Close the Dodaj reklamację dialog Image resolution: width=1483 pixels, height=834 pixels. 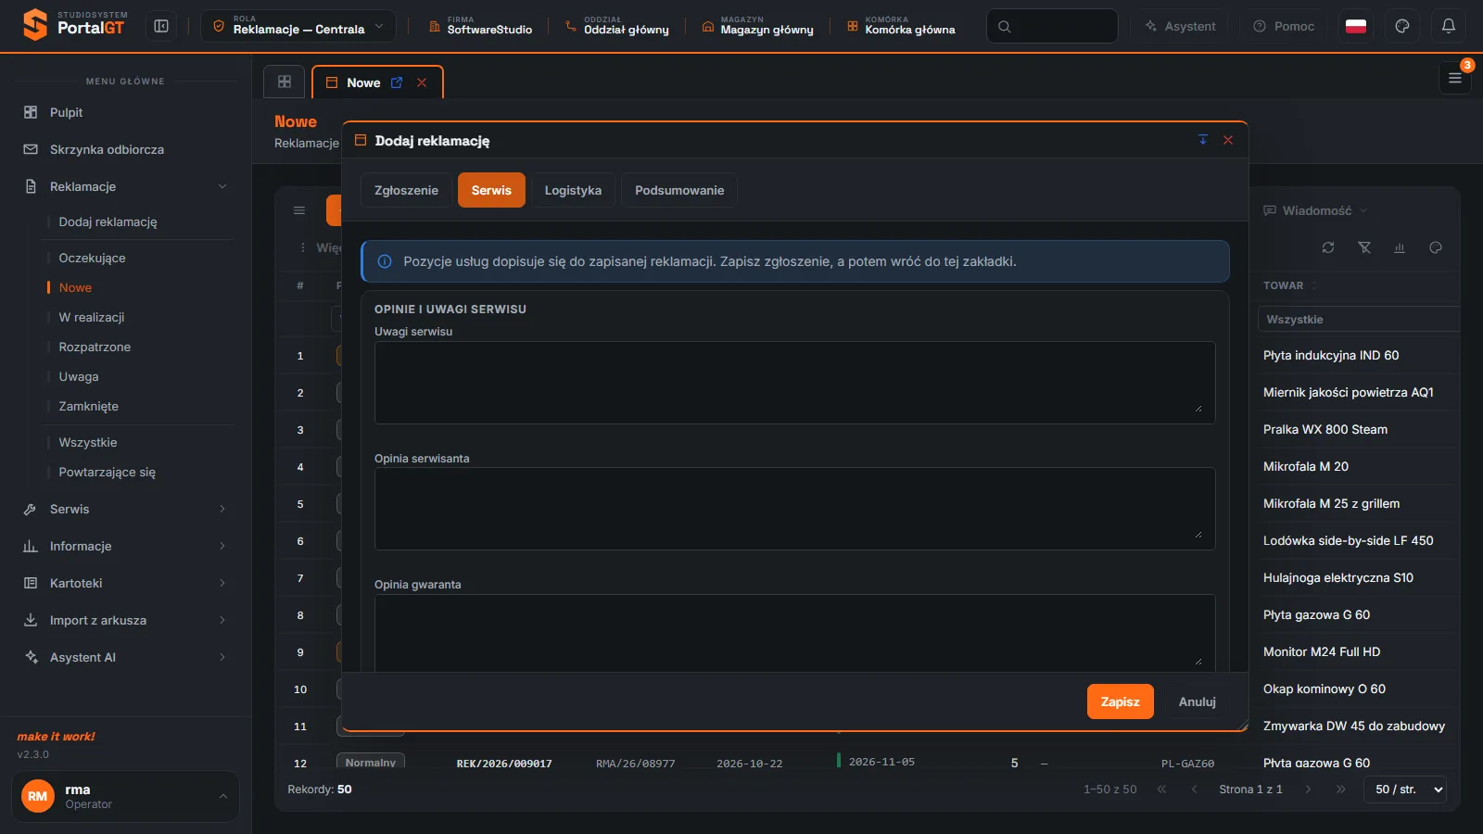point(1228,140)
